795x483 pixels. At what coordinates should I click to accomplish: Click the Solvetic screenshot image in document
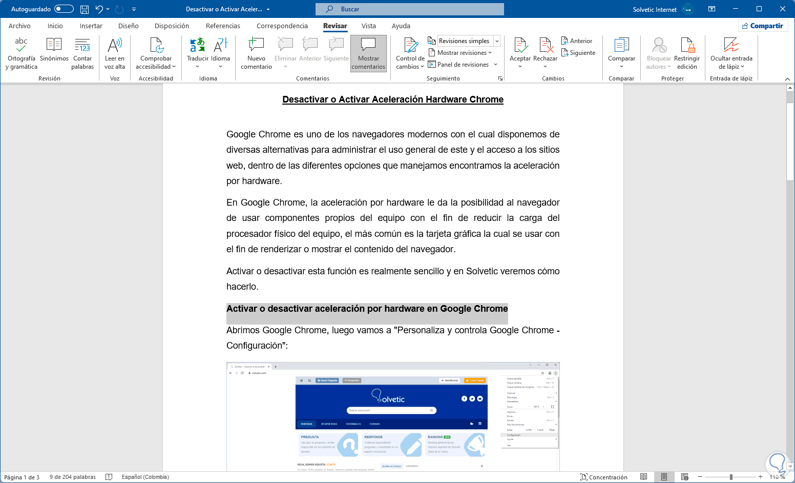pos(393,416)
